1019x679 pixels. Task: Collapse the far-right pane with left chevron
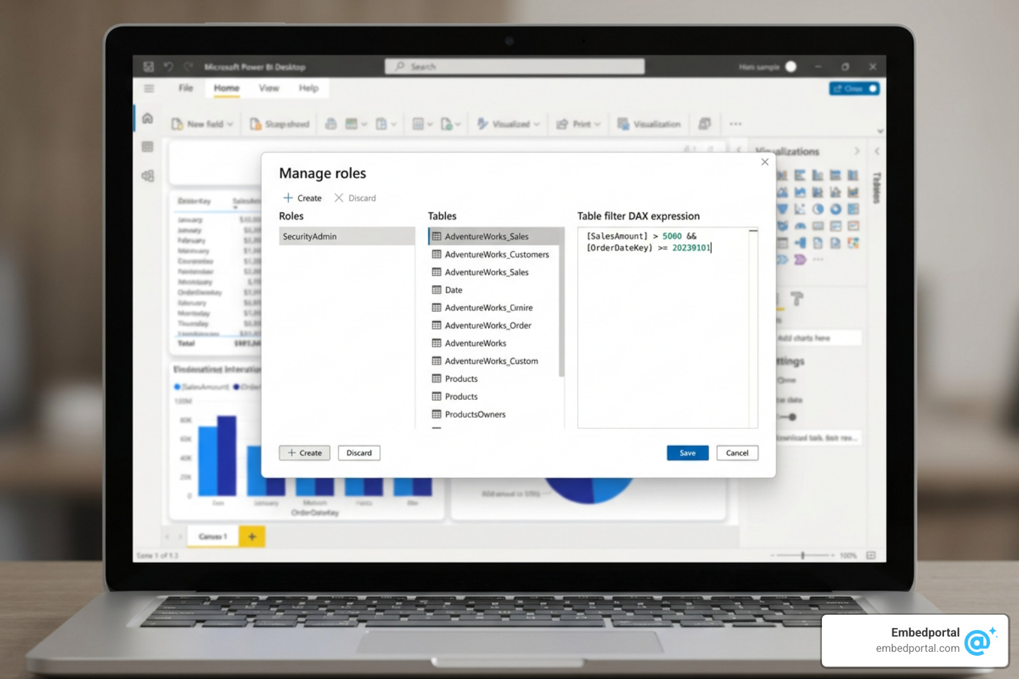pos(877,151)
